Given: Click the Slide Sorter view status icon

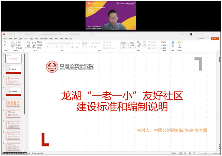Looking at the screenshot, I should click(x=185, y=153).
